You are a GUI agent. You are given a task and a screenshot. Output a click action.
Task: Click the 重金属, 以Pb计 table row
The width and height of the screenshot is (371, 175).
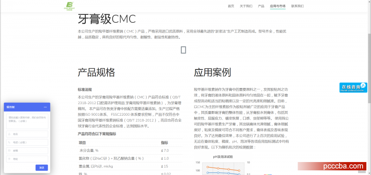130,166
